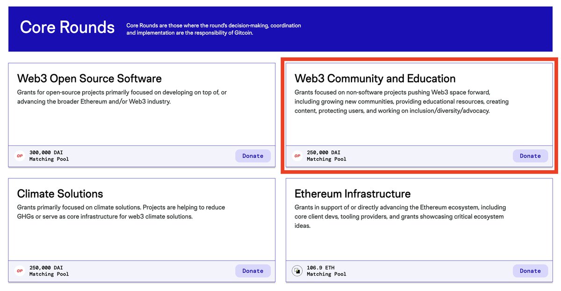Click the Core Rounds heading
561x291 pixels.
tap(67, 27)
